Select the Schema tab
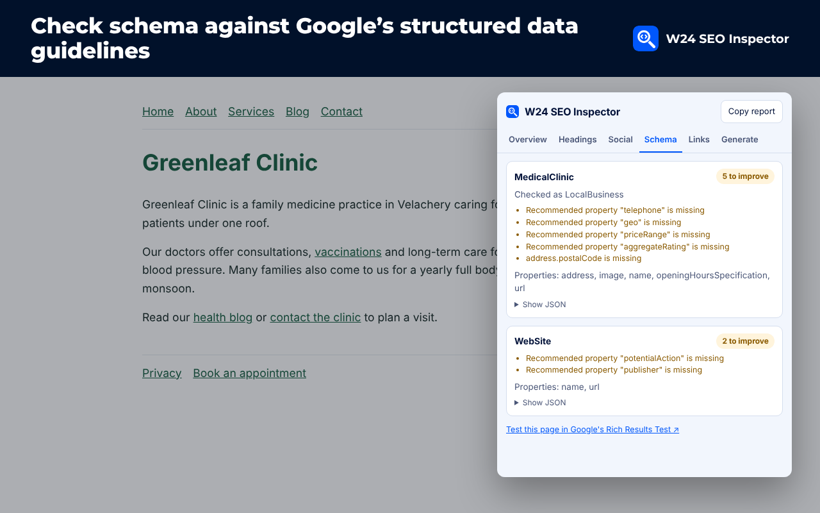Screen dimensions: 820x513 click(x=660, y=139)
